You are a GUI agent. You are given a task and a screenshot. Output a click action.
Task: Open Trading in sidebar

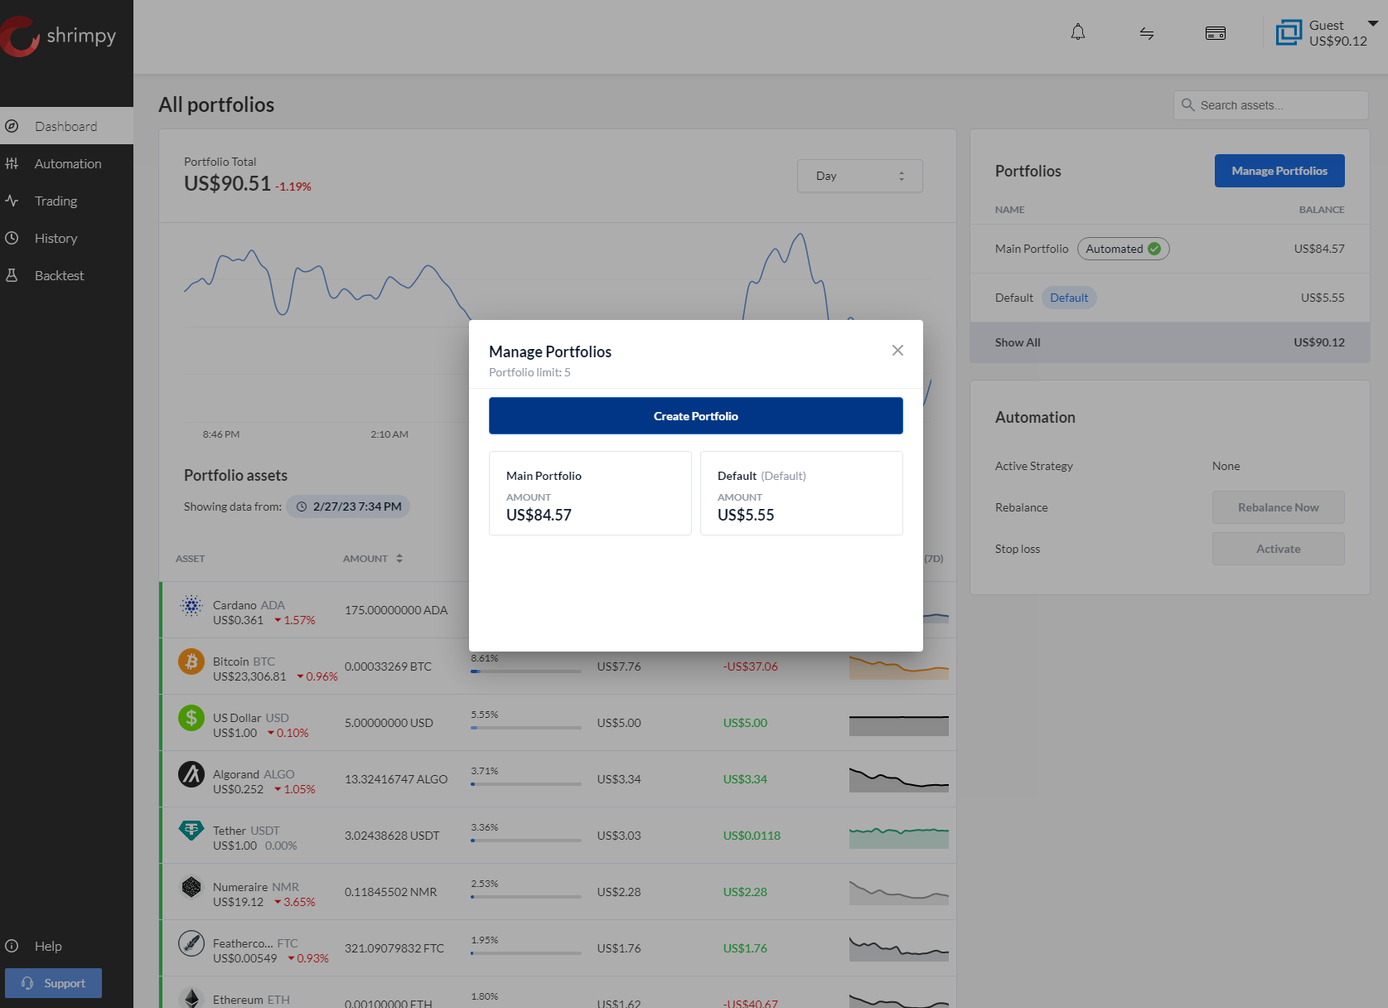(66, 201)
